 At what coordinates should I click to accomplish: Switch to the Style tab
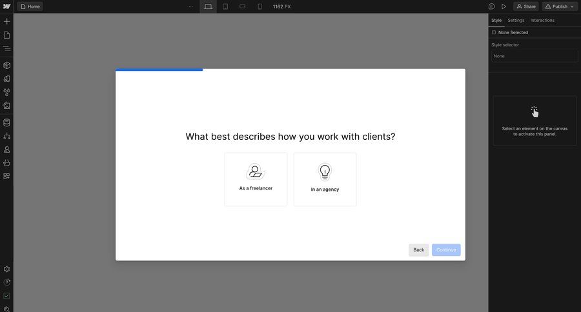[496, 21]
